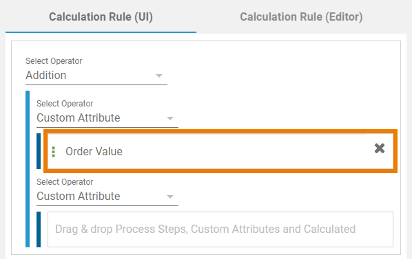412x259 pixels.
Task: Click the Select Operator label above Order Value
Action: click(65, 104)
